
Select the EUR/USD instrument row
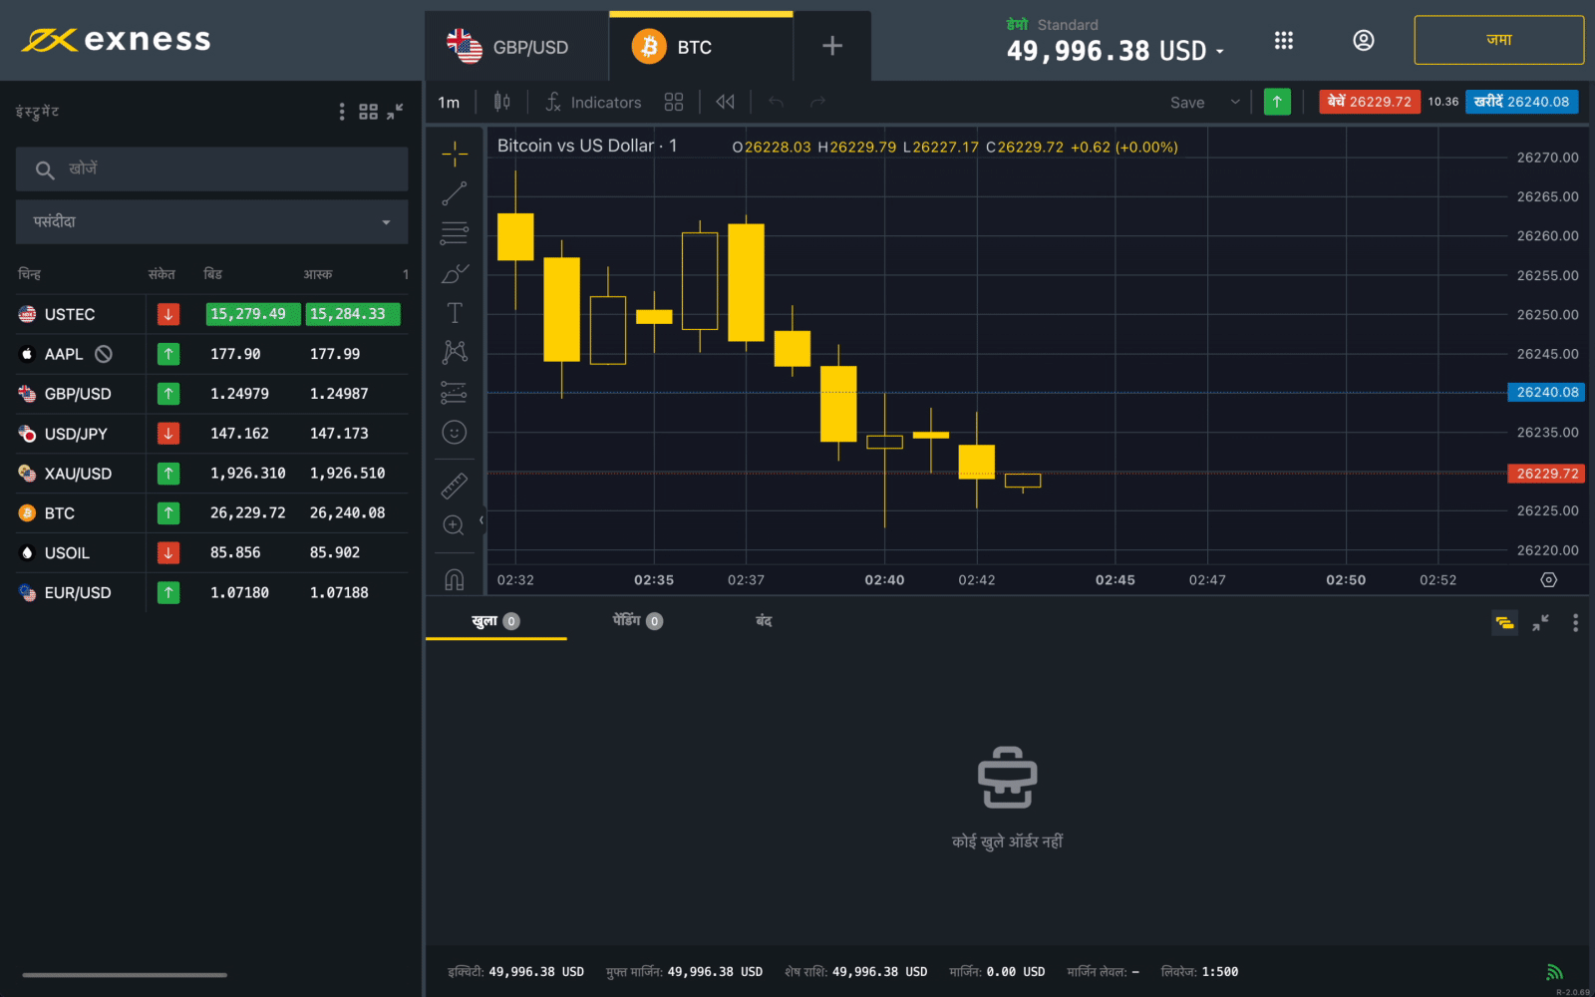click(211, 592)
